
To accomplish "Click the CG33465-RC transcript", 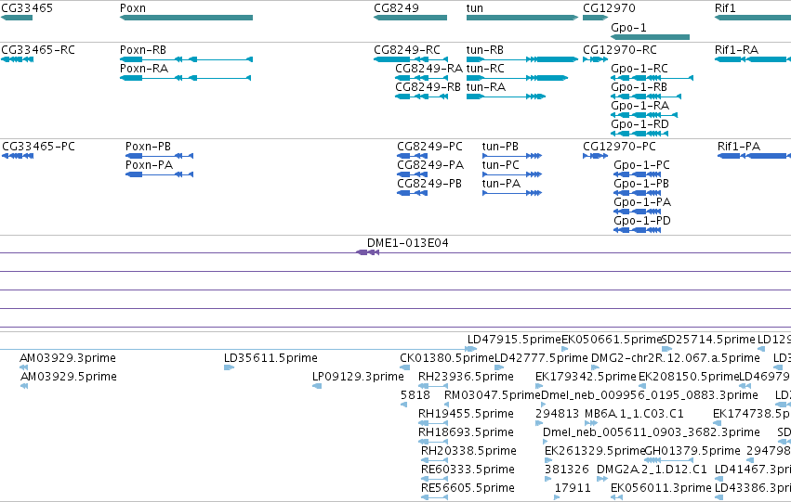I will tap(17, 59).
